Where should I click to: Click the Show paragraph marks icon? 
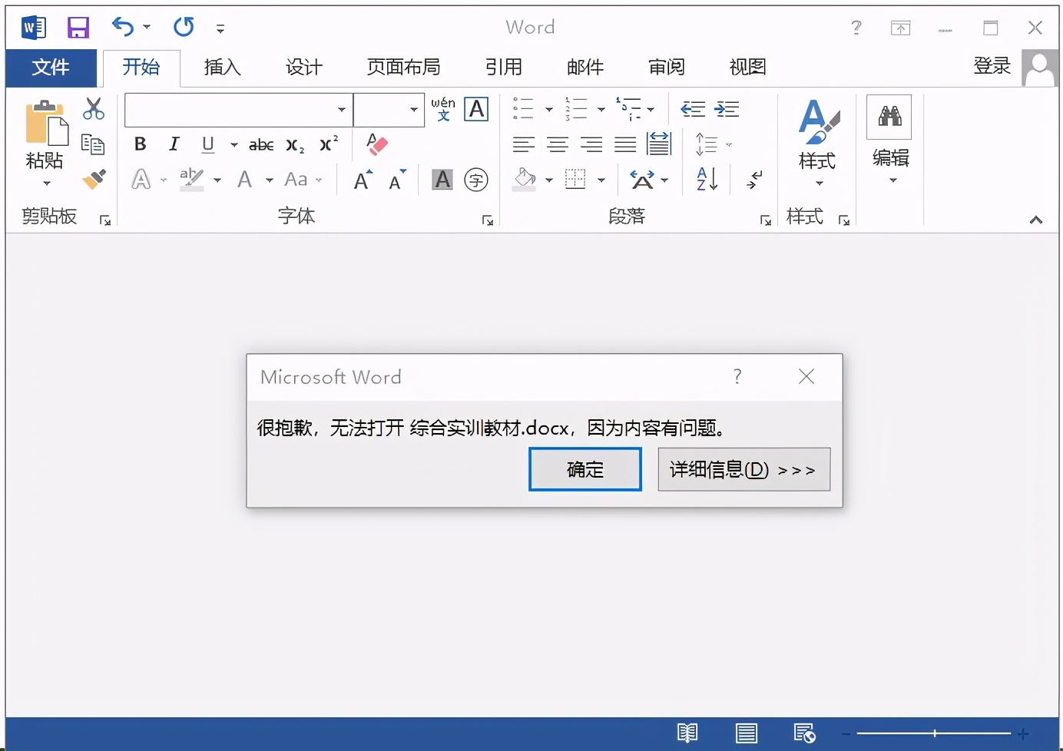pyautogui.click(x=755, y=180)
